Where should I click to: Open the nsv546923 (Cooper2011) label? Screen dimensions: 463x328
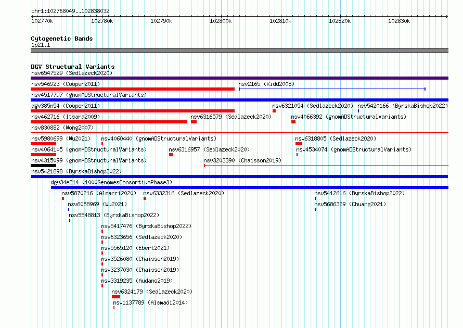coord(66,84)
